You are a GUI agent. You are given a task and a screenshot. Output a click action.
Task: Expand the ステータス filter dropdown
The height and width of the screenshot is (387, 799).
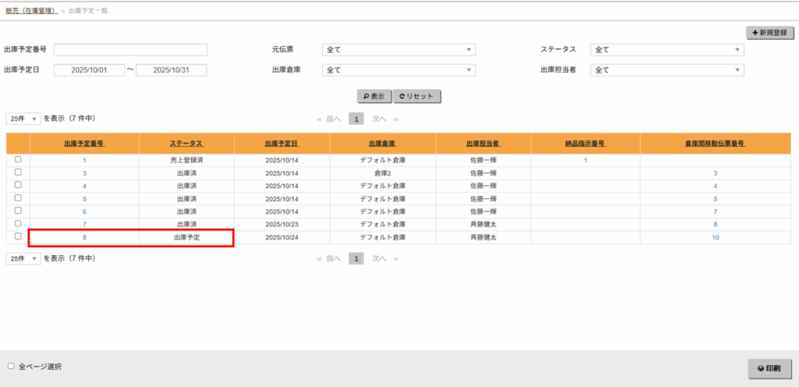(666, 50)
